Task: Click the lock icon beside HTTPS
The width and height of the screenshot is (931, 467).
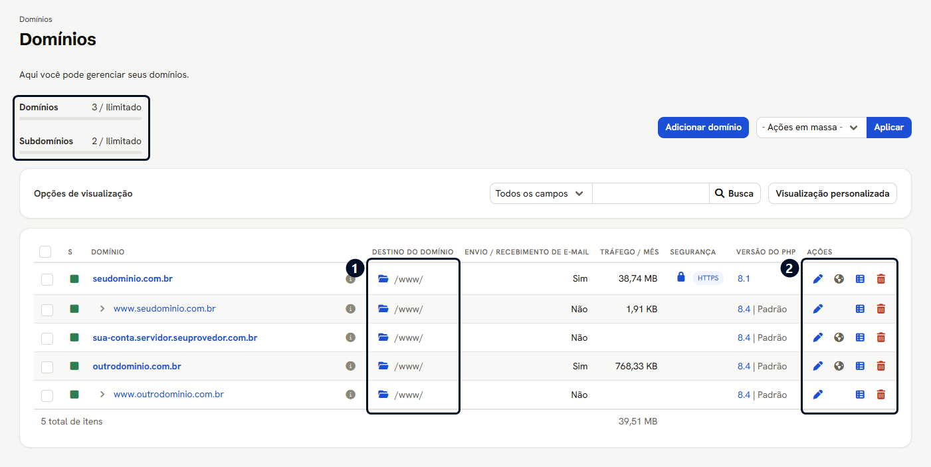Action: click(680, 277)
